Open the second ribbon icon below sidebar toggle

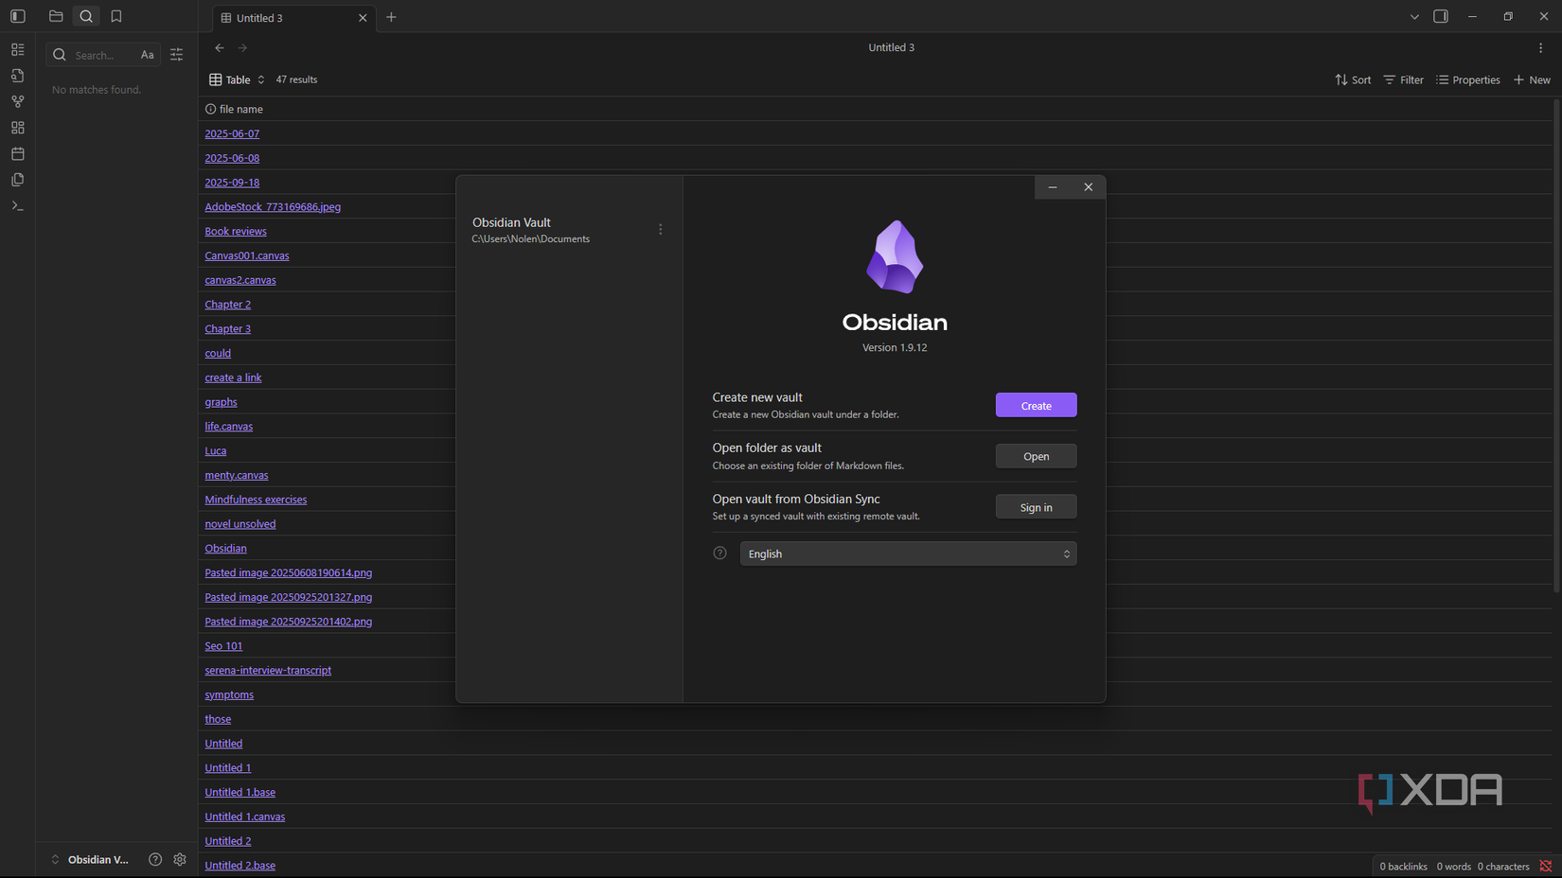point(18,76)
